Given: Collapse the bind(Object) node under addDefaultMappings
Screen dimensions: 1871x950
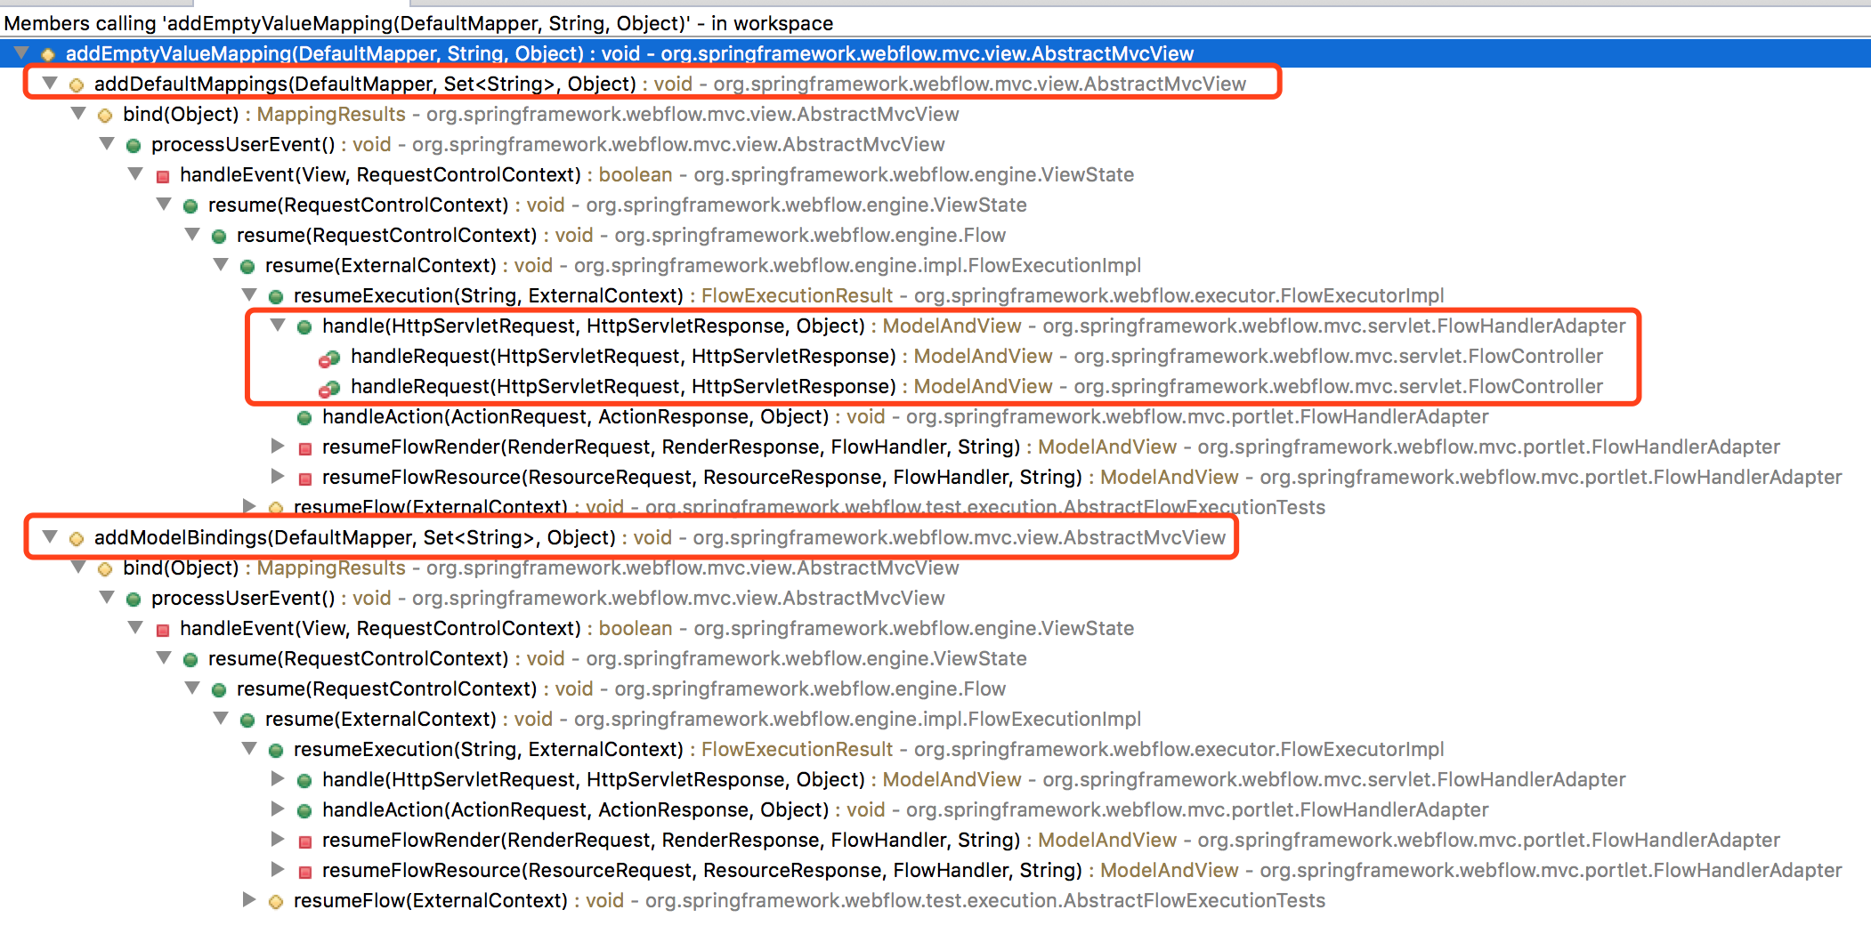Looking at the screenshot, I should (x=78, y=114).
